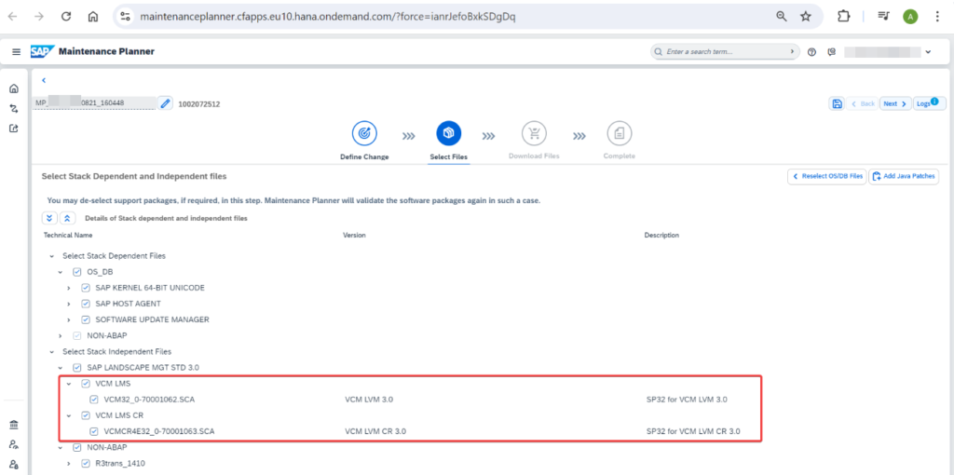The height and width of the screenshot is (475, 954).
Task: Click the Next button
Action: point(895,104)
